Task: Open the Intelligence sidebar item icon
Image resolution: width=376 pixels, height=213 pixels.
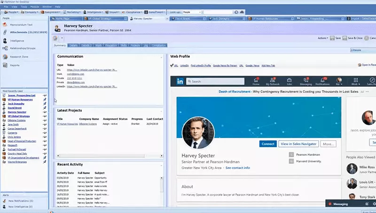Action: point(5,41)
